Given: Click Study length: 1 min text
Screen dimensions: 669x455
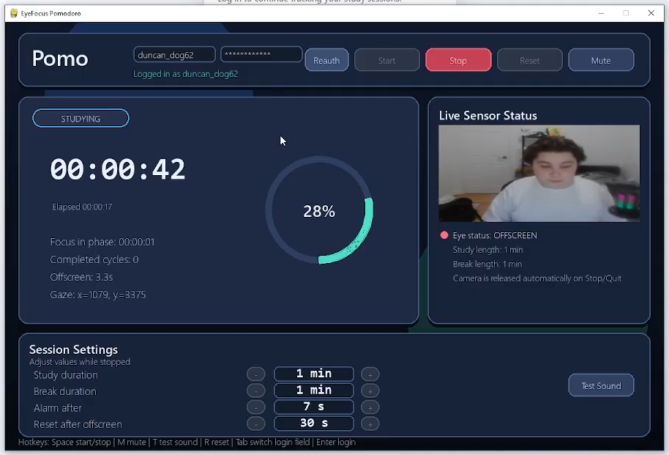Looking at the screenshot, I should [487, 250].
